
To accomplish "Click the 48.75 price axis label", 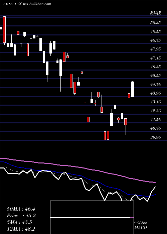I will (x=156, y=40).
